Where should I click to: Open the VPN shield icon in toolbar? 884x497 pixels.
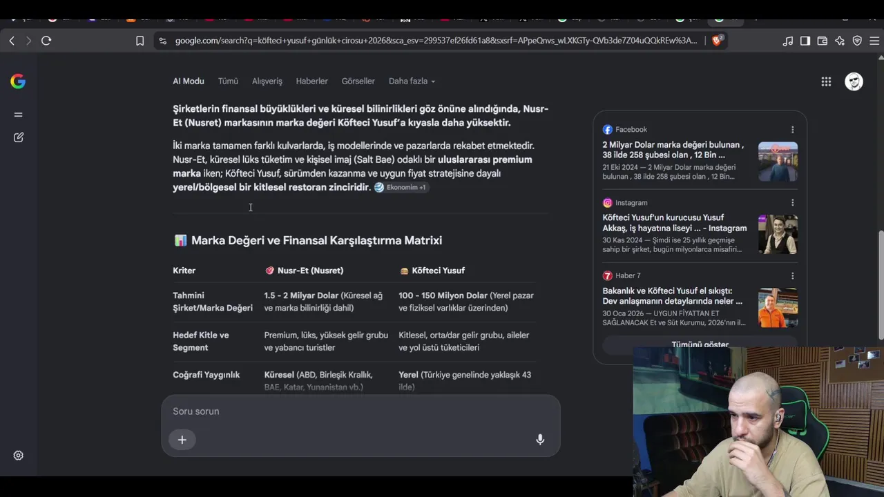coord(857,41)
